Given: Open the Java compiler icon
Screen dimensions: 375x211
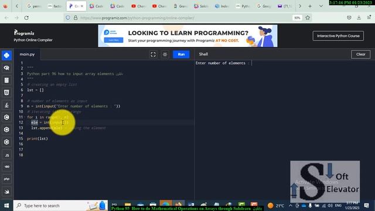Looking at the screenshot, I should 6,105.
